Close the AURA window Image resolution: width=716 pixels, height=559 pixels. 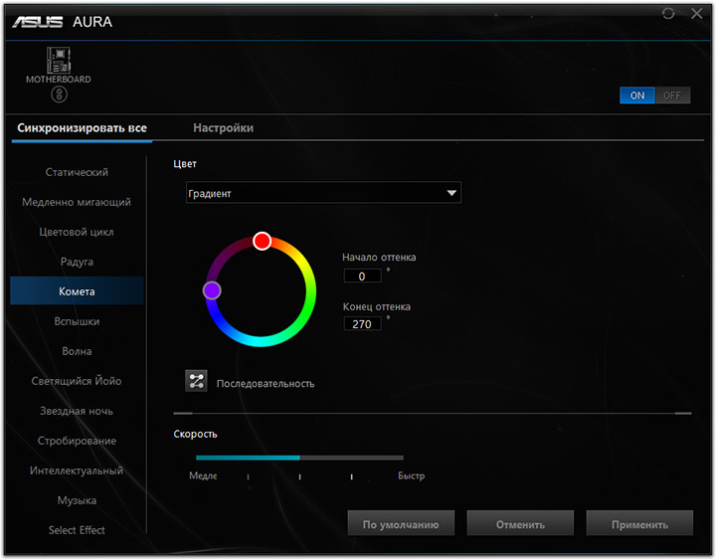(697, 13)
